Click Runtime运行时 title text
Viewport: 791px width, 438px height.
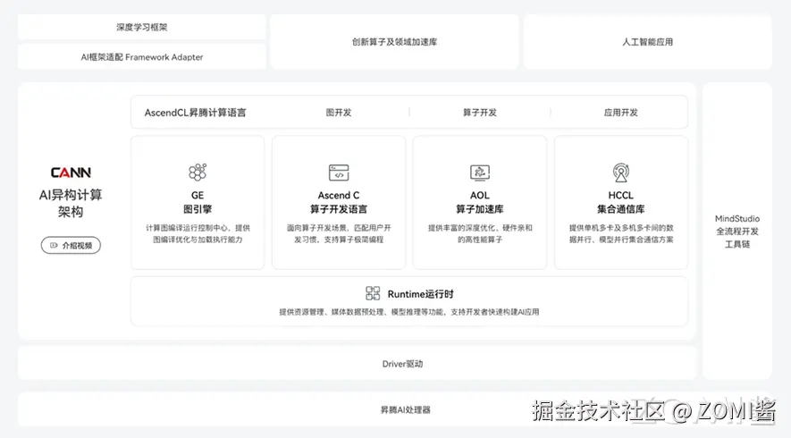coord(421,294)
